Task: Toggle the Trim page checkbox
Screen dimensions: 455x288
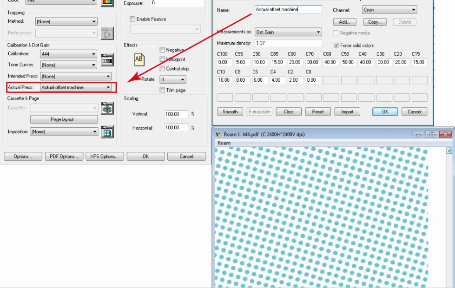Action: pyautogui.click(x=162, y=90)
